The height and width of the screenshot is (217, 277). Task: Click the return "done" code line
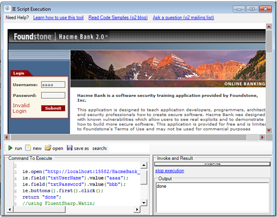pos(42,197)
